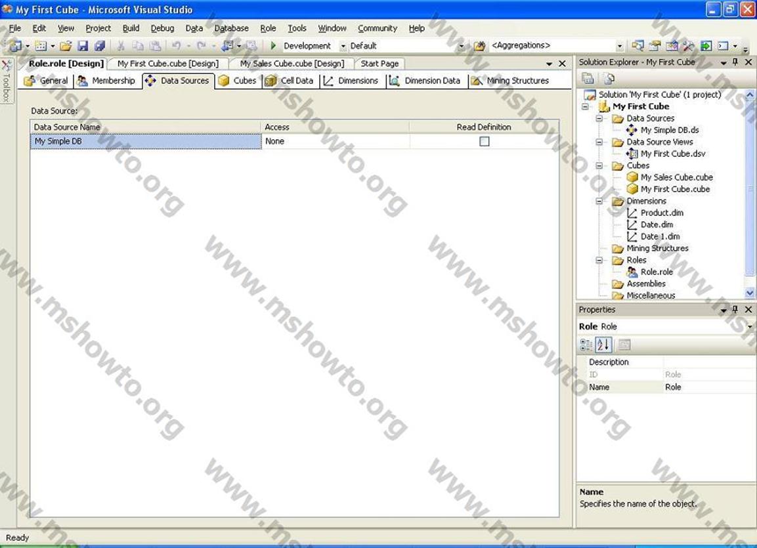
Task: Toggle the pin on the Properties panel
Action: [x=735, y=309]
